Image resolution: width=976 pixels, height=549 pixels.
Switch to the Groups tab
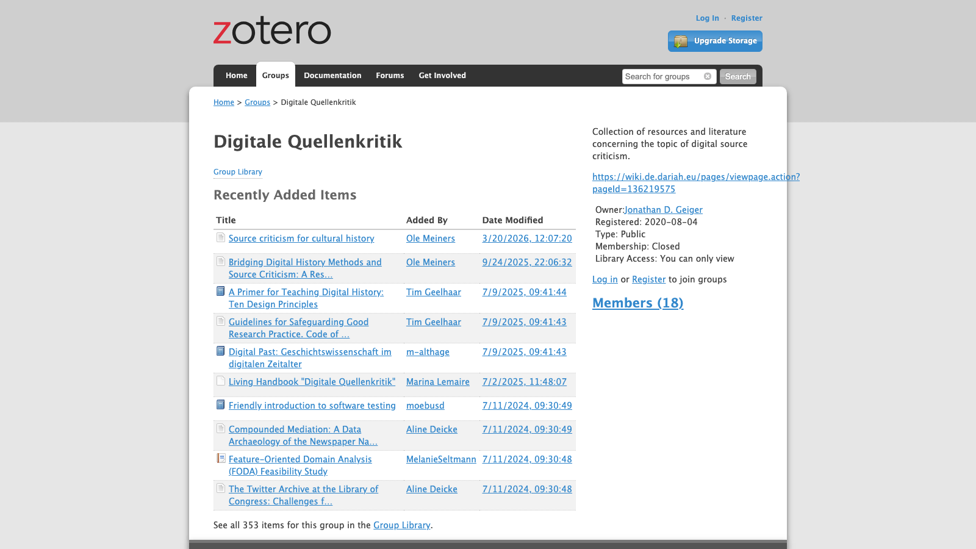point(276,75)
